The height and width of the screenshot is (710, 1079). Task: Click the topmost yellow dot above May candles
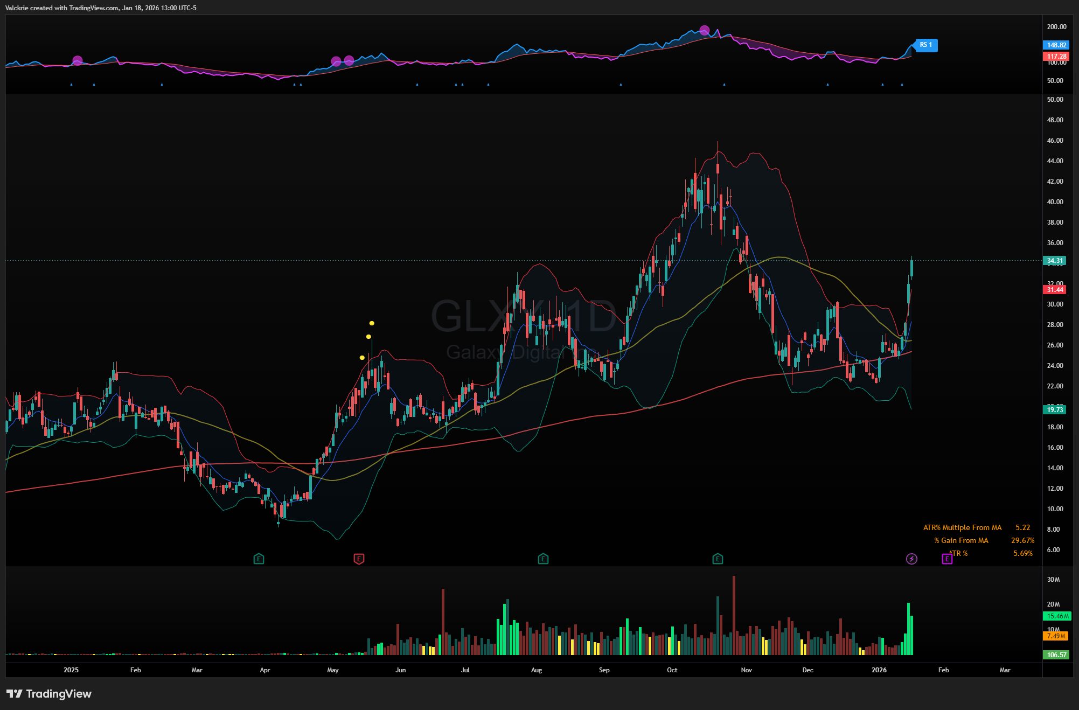372,323
